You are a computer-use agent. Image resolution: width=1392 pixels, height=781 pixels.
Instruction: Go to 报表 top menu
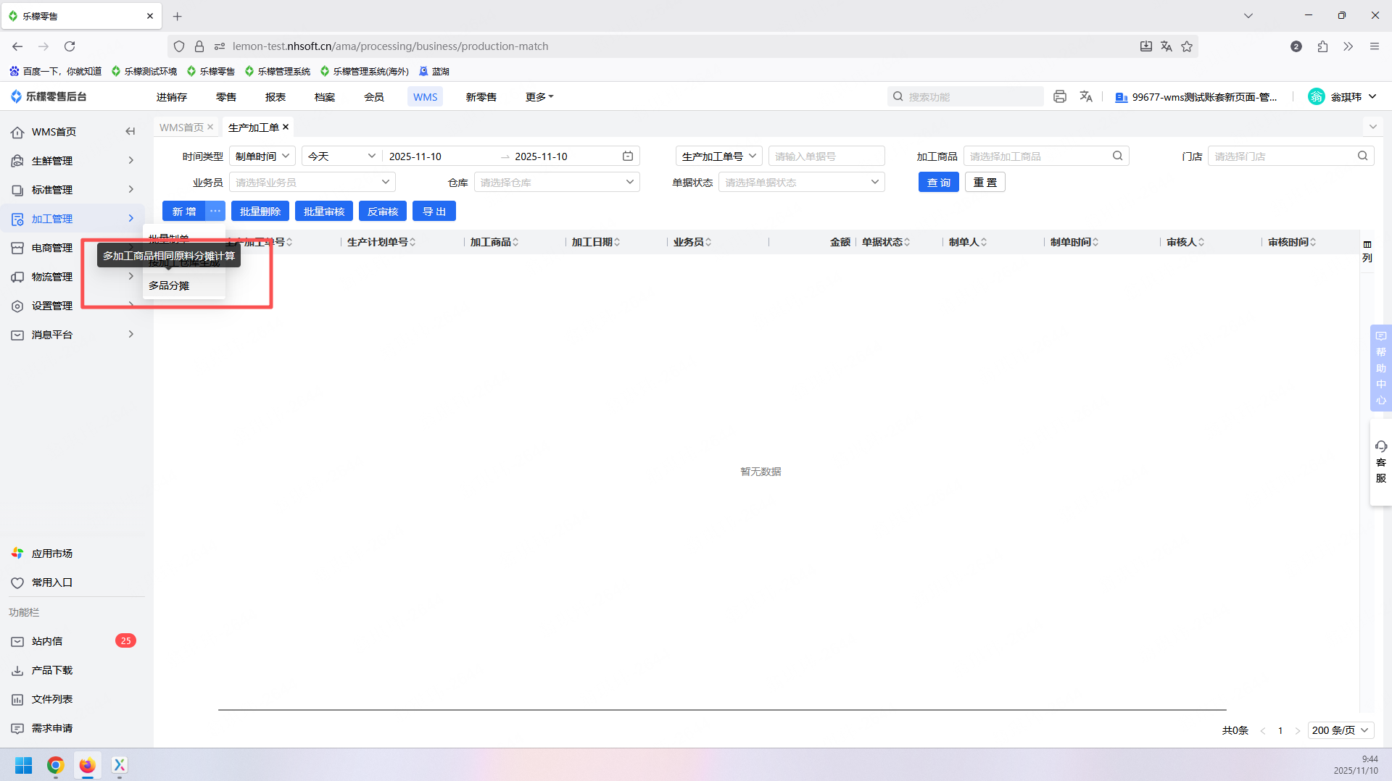point(275,96)
